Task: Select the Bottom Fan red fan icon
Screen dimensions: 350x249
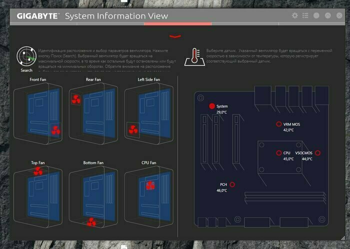Action: (x=91, y=222)
